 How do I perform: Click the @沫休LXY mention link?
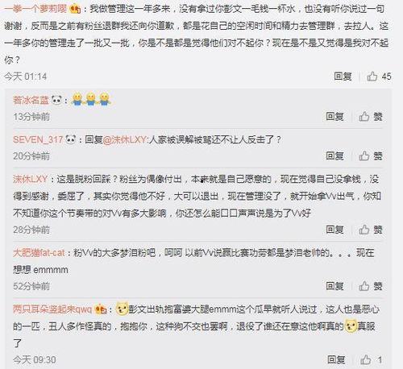(125, 139)
